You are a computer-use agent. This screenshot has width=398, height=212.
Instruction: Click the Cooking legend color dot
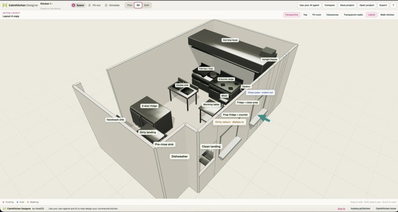[x=3, y=202]
